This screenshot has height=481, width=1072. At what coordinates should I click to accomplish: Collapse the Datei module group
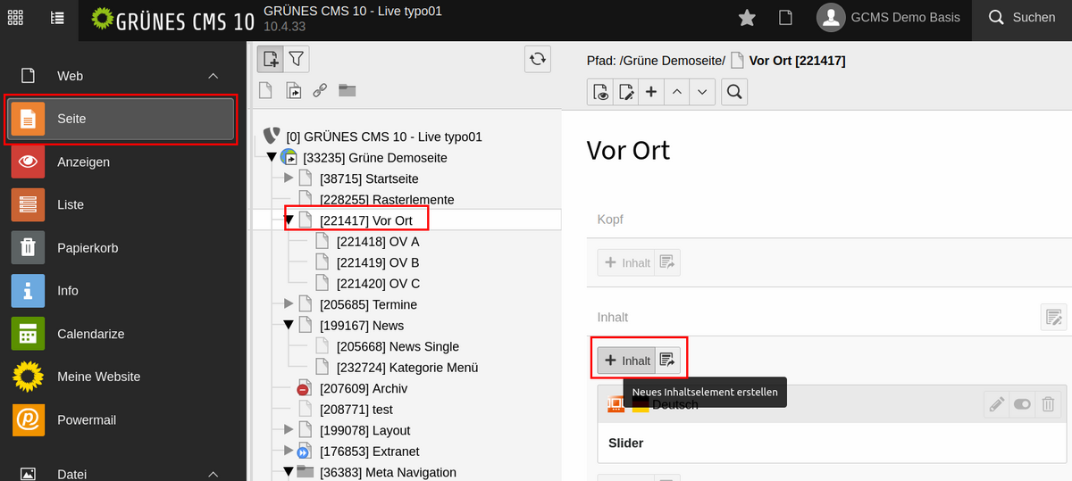pyautogui.click(x=213, y=474)
